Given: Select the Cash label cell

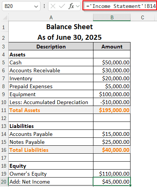Looking at the screenshot, I should click(51, 62).
